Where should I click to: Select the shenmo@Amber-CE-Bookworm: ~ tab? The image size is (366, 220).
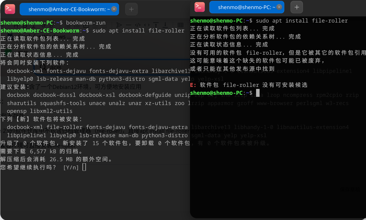pos(69,9)
